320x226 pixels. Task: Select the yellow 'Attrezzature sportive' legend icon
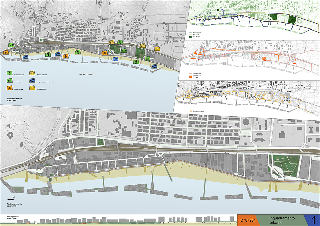point(32,73)
